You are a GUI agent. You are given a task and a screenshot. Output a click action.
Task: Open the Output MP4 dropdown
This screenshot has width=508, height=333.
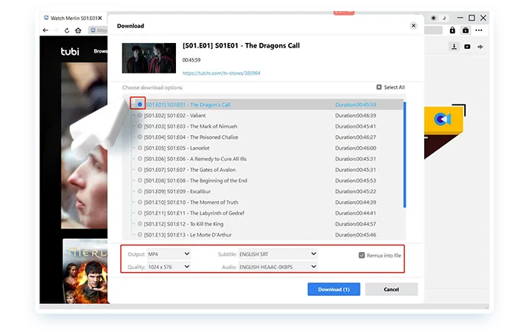(x=169, y=254)
